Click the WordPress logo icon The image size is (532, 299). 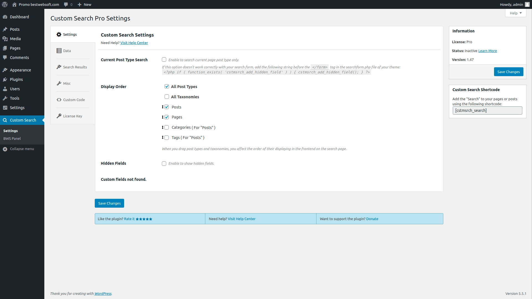(x=5, y=4)
